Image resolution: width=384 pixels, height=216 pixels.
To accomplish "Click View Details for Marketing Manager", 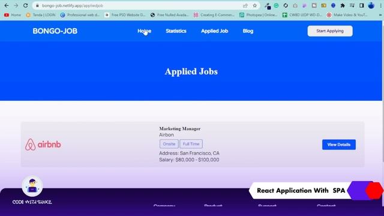I will (x=338, y=145).
